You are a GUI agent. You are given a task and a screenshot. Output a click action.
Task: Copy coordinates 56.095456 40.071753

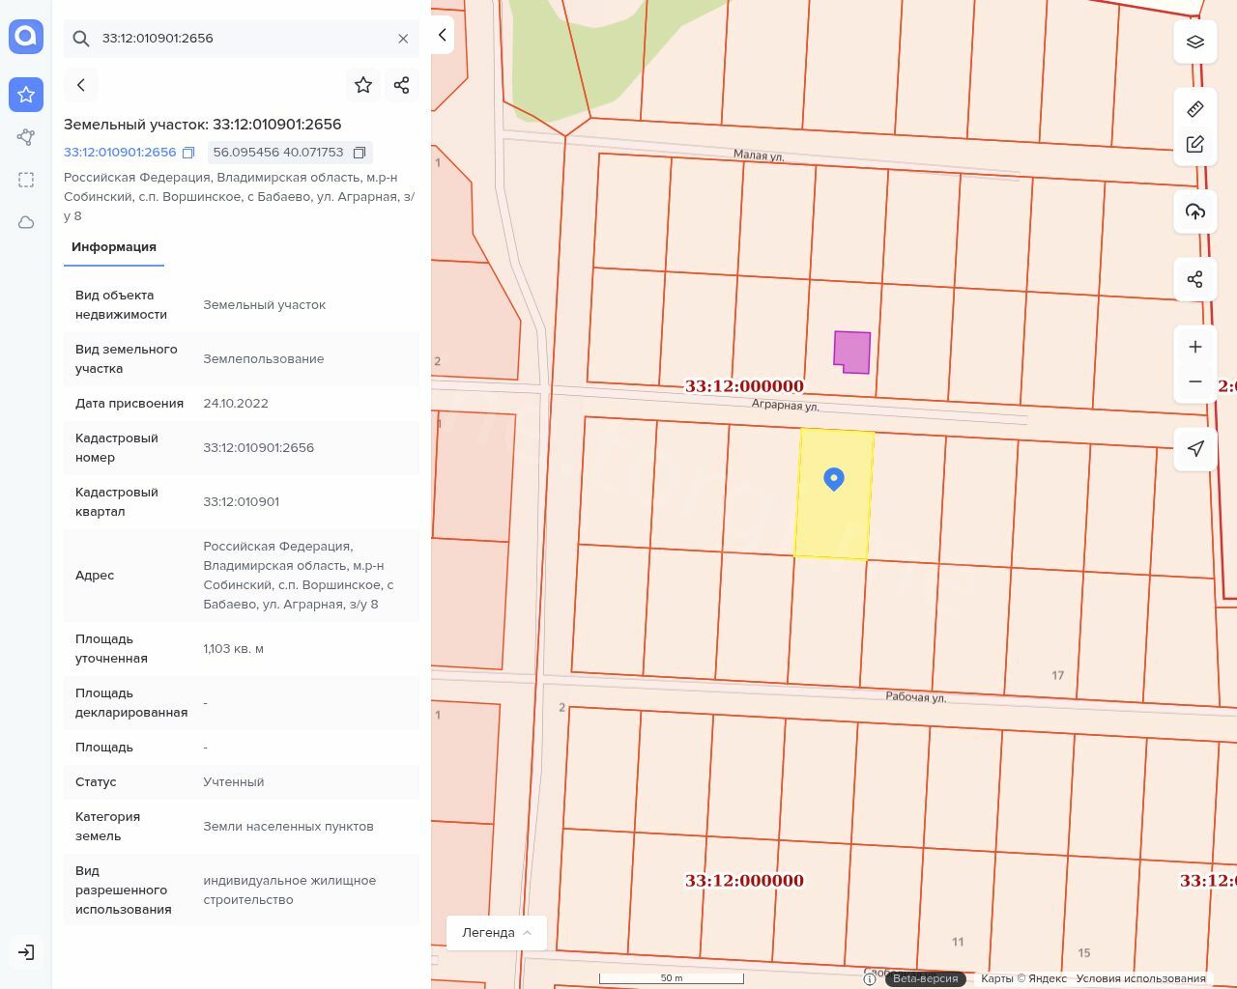click(x=360, y=153)
